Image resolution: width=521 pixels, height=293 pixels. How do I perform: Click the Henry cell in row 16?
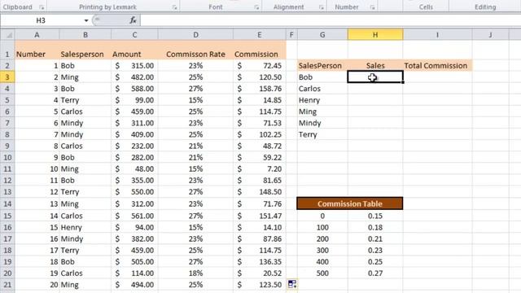tap(85, 228)
